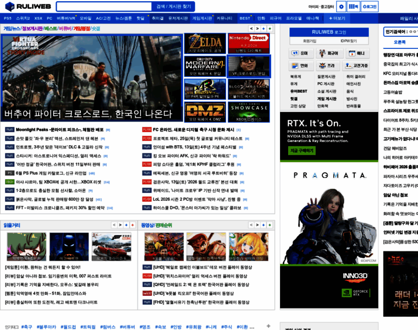The width and height of the screenshot is (418, 330).
Task: Click the 로그인 power-icon button in header
Action: click(370, 7)
